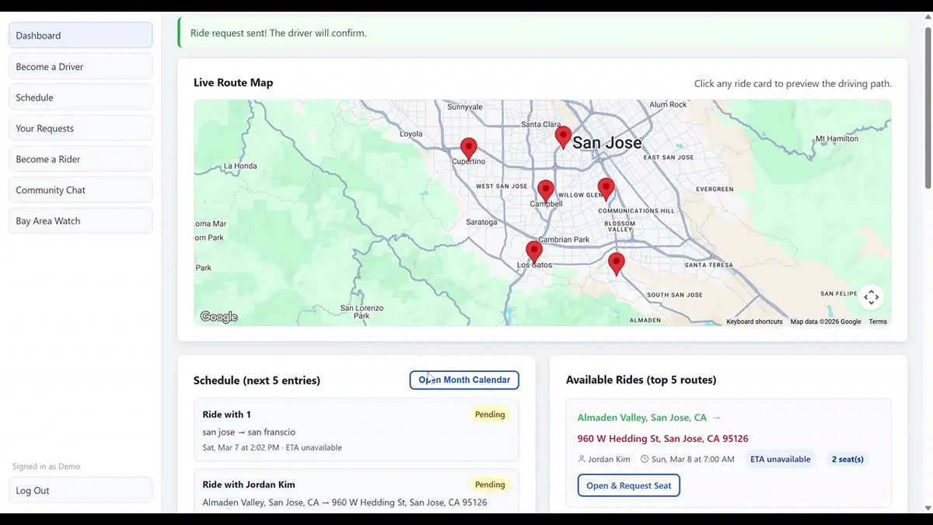Image resolution: width=933 pixels, height=525 pixels.
Task: Click the clock icon before Sun, Mar 8
Action: point(645,459)
